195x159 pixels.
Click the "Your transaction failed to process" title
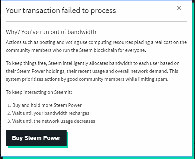61,10
